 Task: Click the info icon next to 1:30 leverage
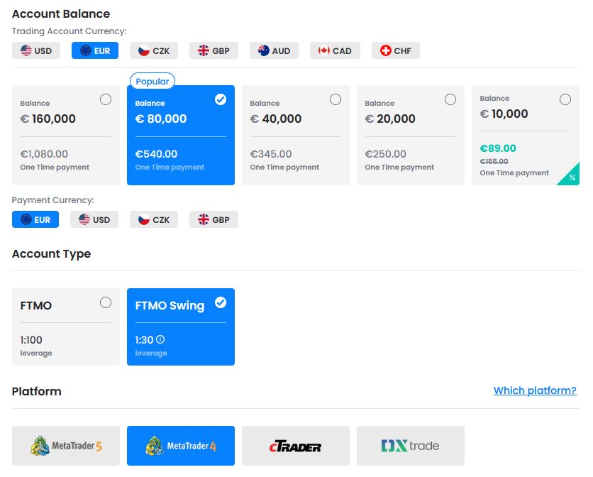[160, 339]
